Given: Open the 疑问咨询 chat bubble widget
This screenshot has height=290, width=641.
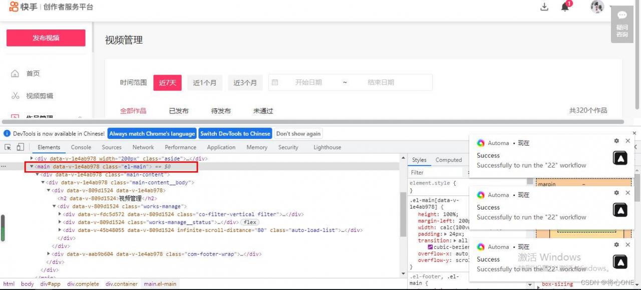Looking at the screenshot, I should coord(622,24).
